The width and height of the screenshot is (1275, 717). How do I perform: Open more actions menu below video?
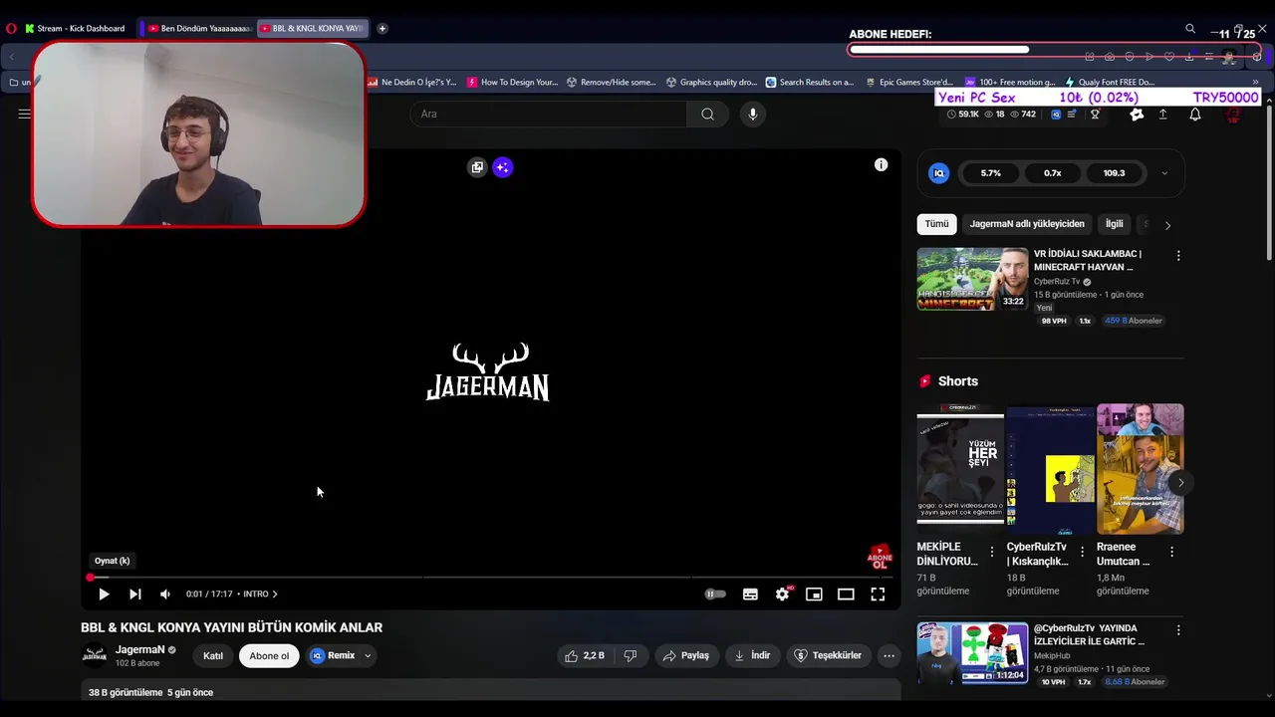tap(889, 655)
